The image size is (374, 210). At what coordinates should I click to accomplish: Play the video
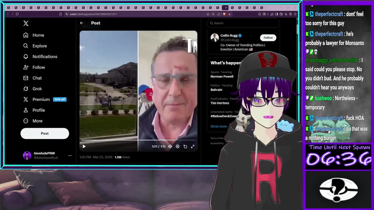tap(84, 146)
